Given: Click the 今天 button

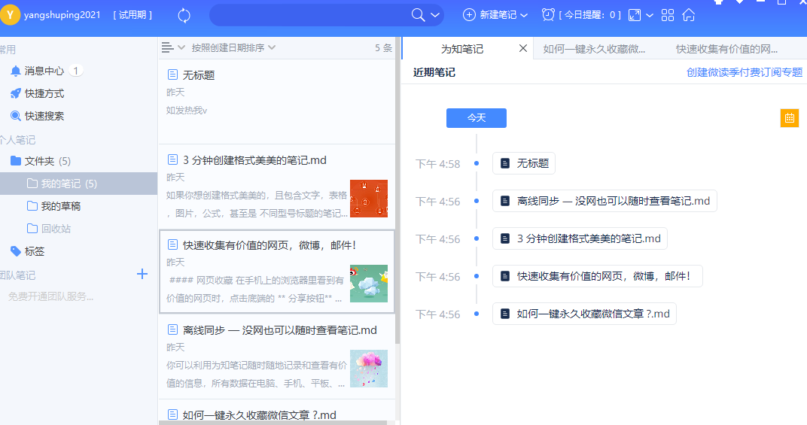Looking at the screenshot, I should pyautogui.click(x=476, y=118).
